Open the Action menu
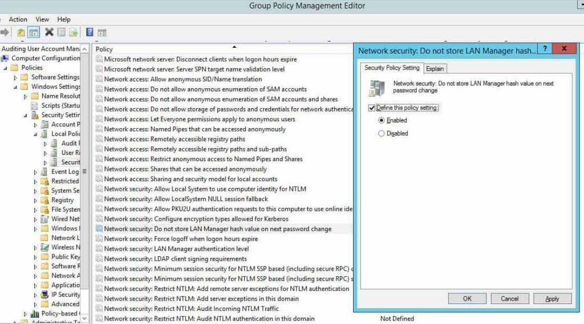This screenshot has width=584, height=324. (18, 19)
